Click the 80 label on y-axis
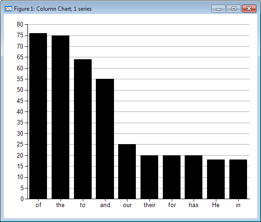The height and width of the screenshot is (222, 261). coord(20,25)
